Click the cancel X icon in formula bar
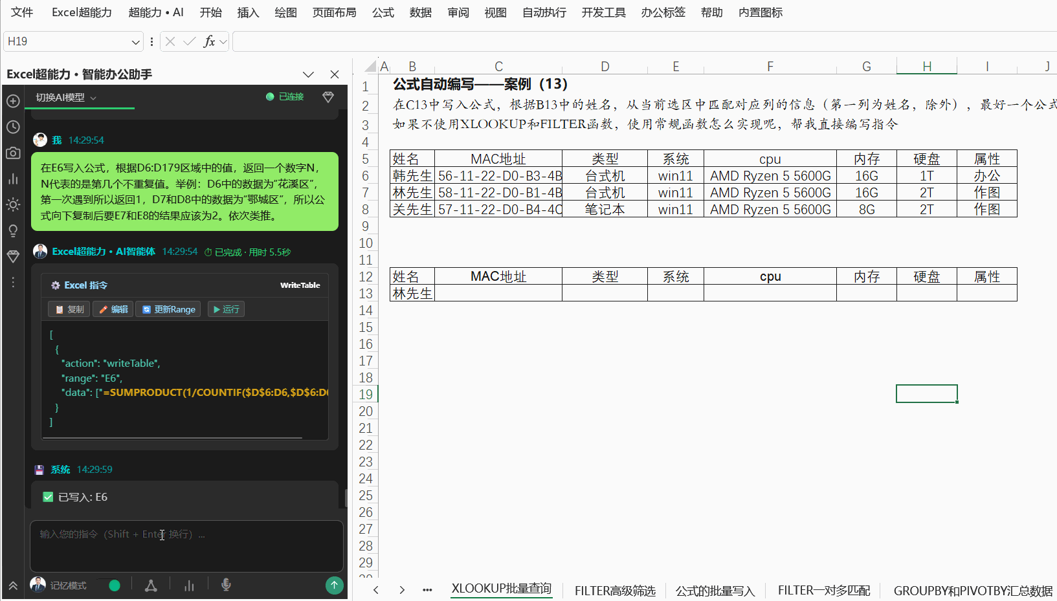This screenshot has height=601, width=1057. click(170, 41)
